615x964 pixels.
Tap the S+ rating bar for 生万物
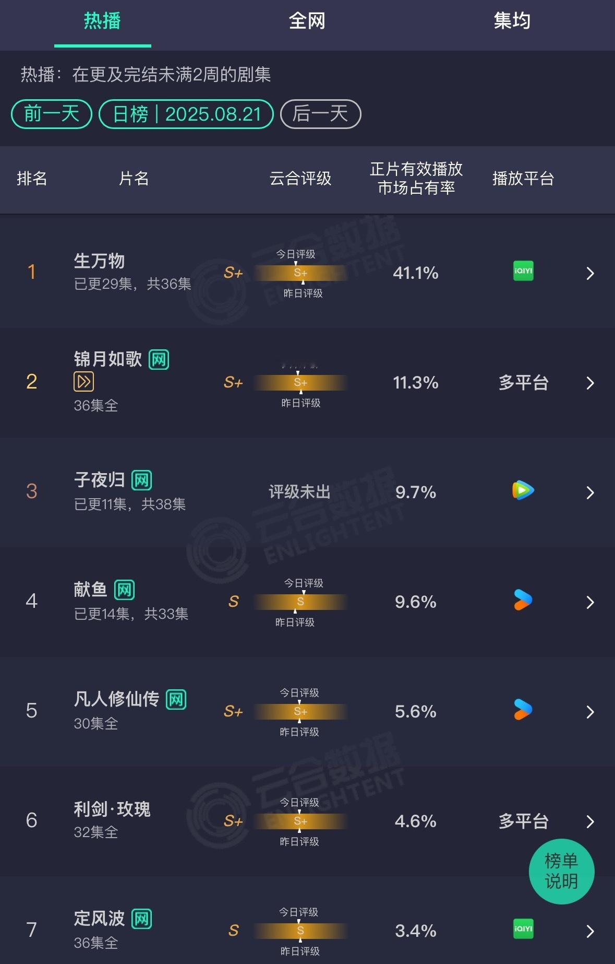coord(300,273)
